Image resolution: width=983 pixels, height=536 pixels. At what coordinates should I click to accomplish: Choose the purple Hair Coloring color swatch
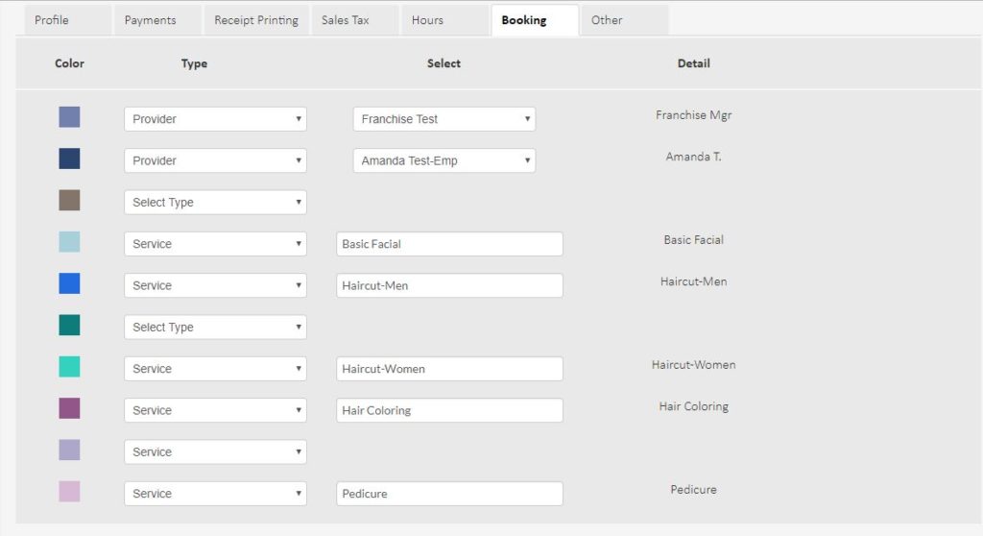(69, 408)
